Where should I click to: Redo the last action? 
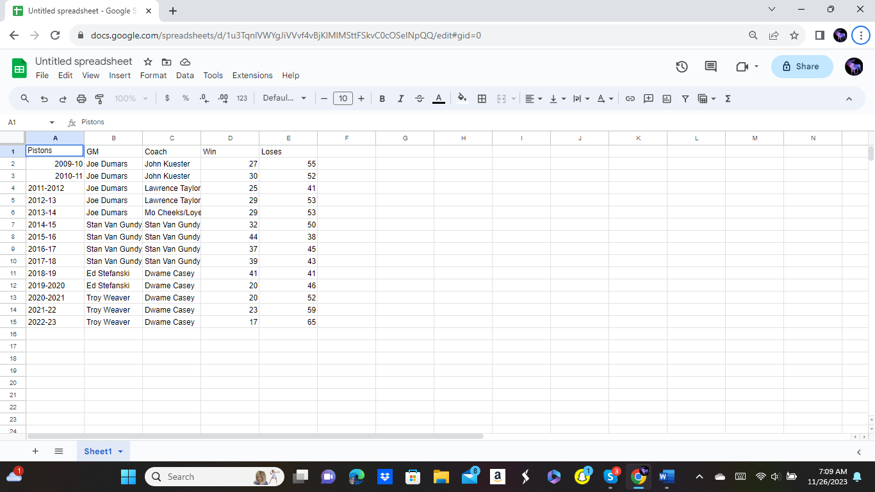click(x=63, y=99)
